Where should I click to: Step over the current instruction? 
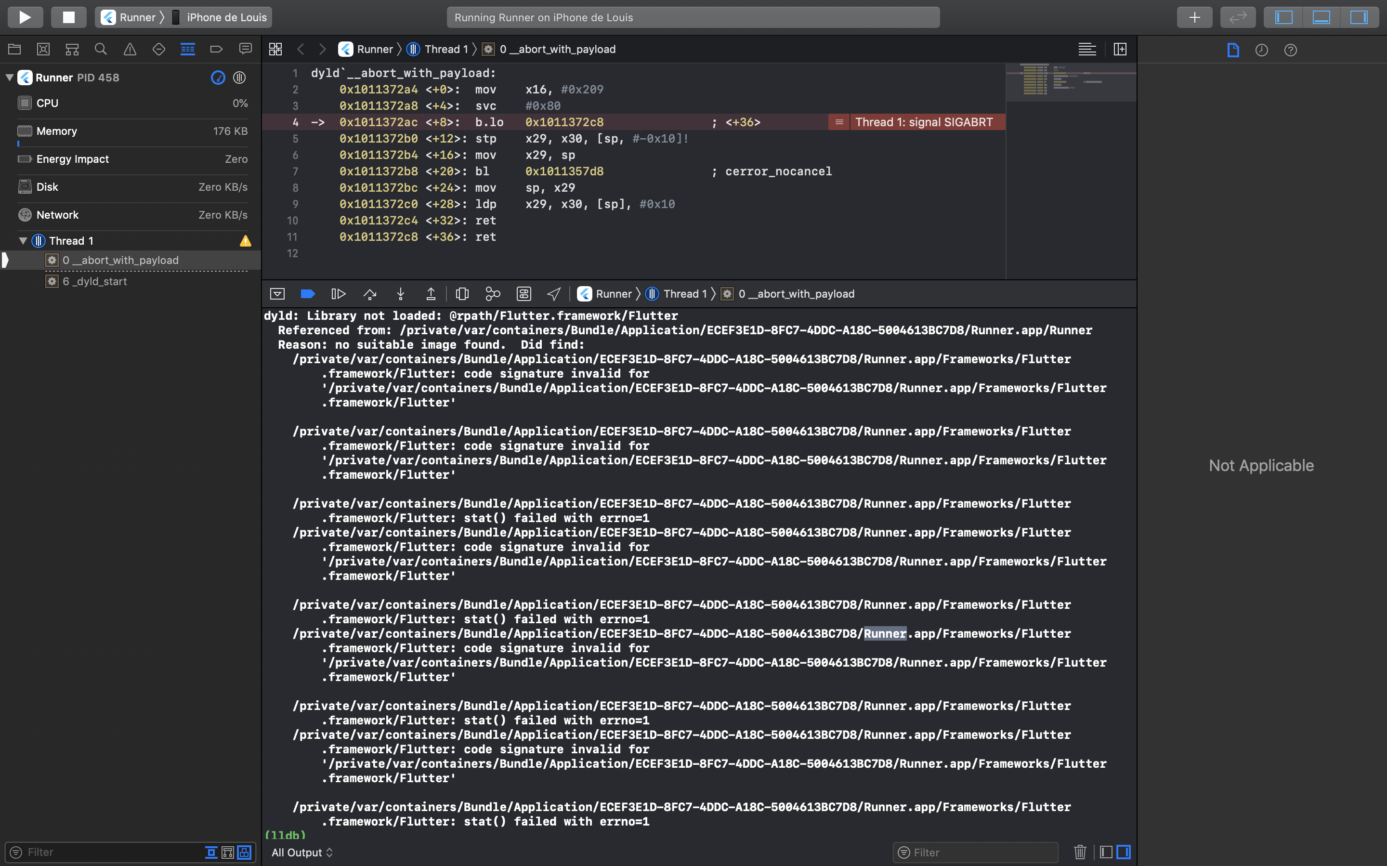[370, 294]
